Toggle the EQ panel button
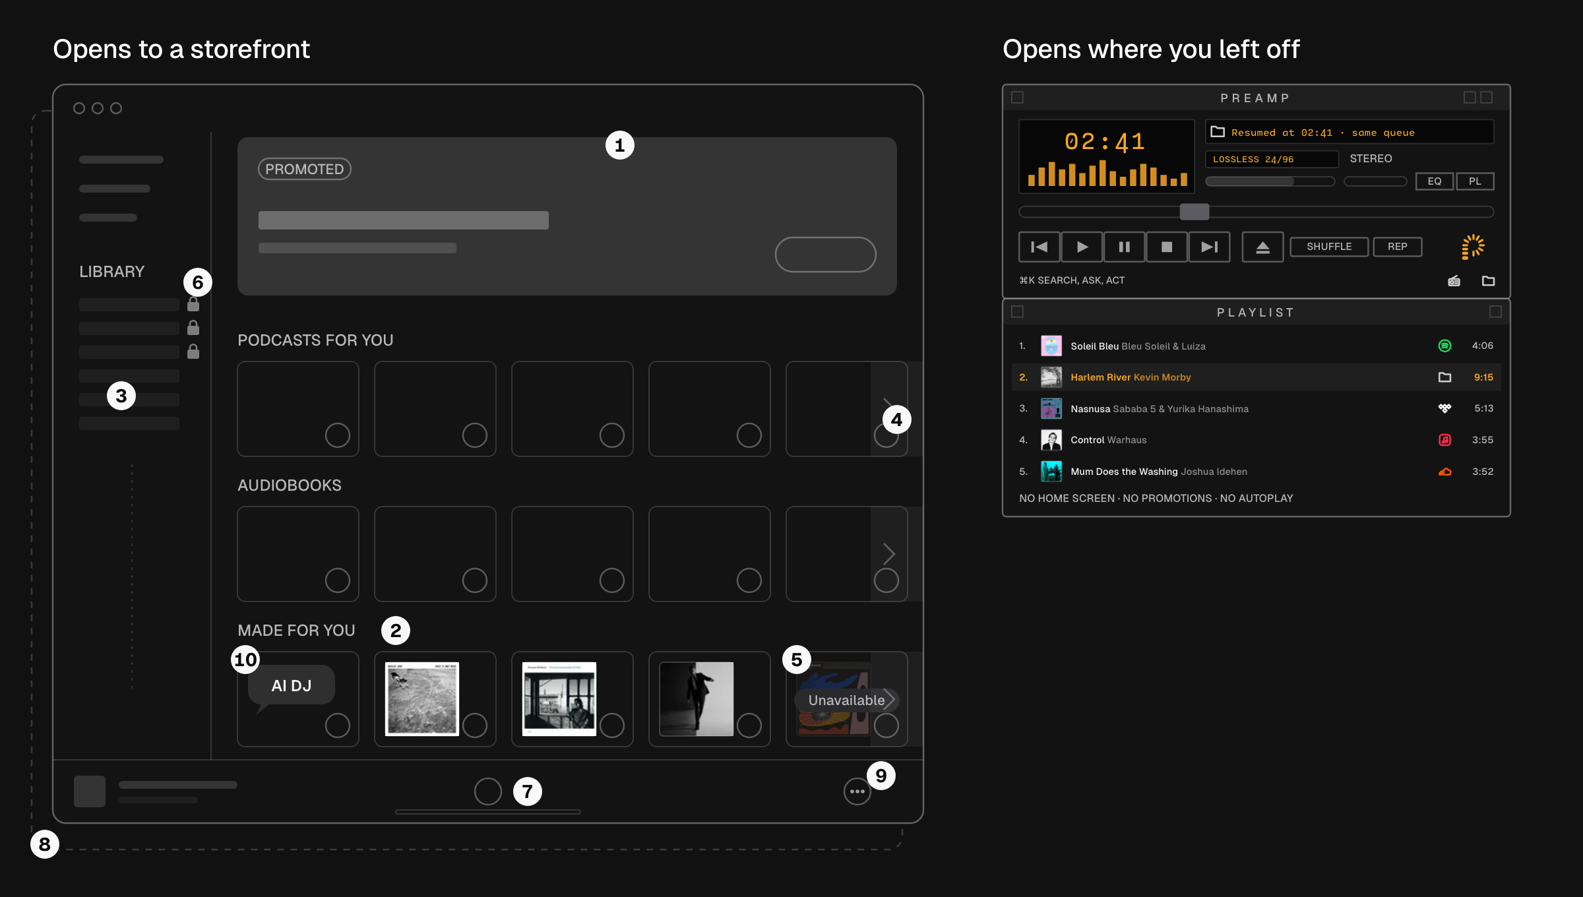 (x=1435, y=181)
